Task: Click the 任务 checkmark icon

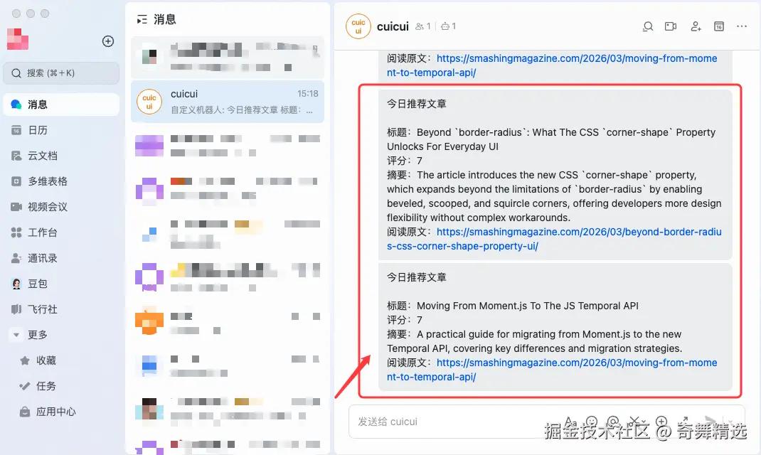Action: [x=25, y=386]
